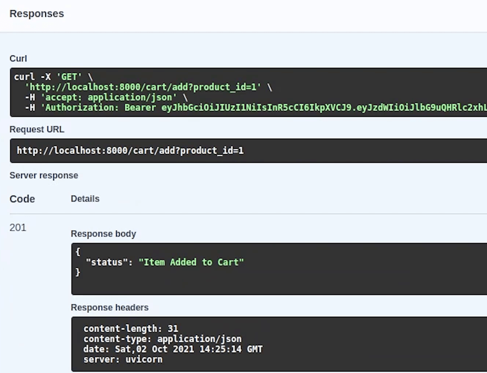Click the "status" key in the response body
The image size is (487, 373).
pyautogui.click(x=107, y=262)
